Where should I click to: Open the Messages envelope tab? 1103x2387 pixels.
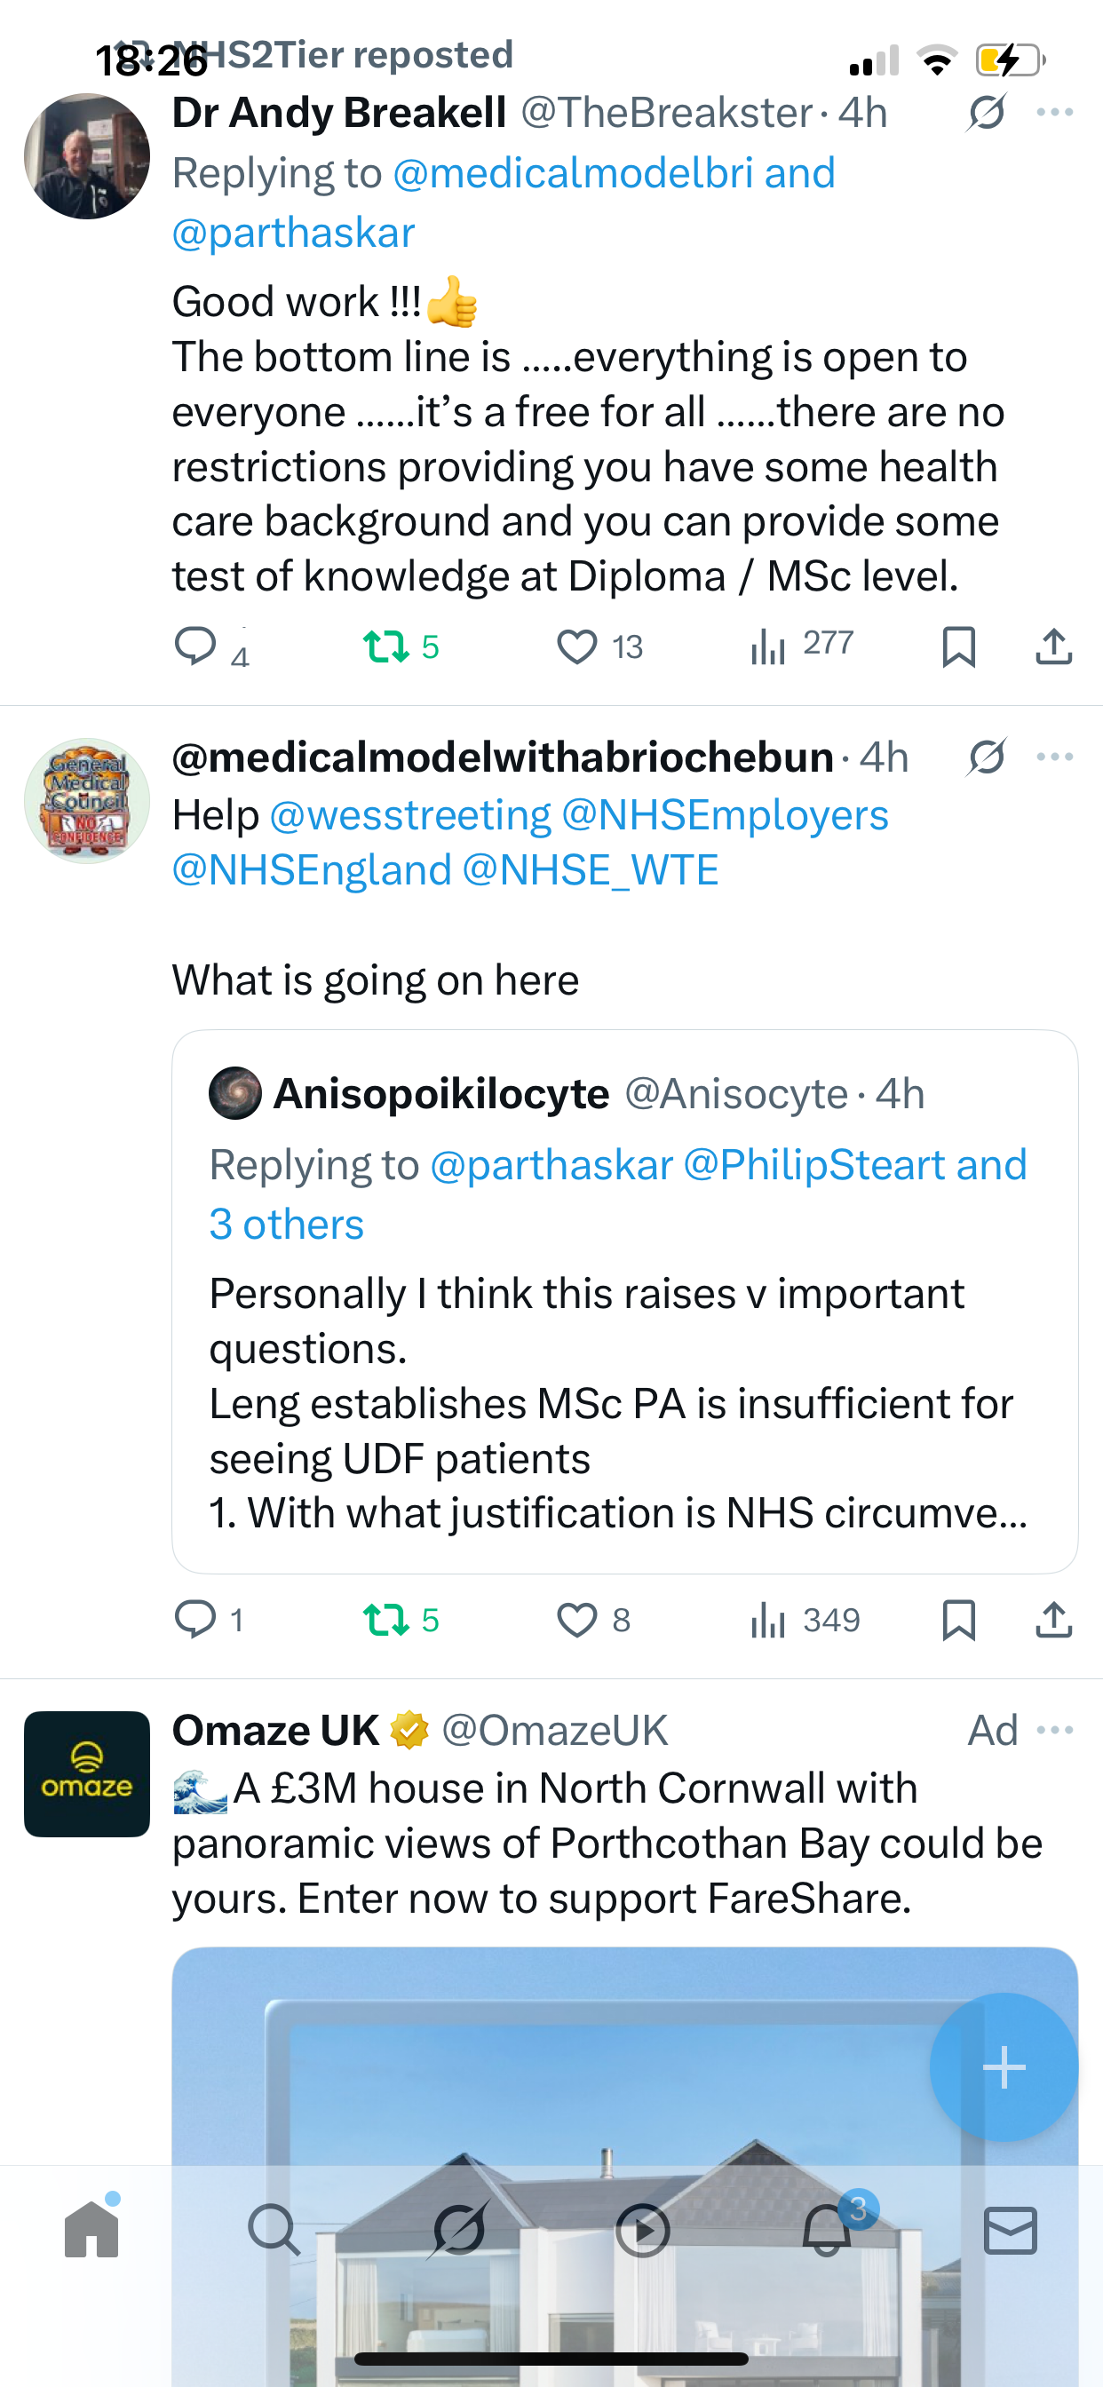click(x=1011, y=2230)
